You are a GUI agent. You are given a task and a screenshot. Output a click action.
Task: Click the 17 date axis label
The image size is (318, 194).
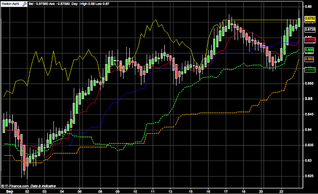226,191
